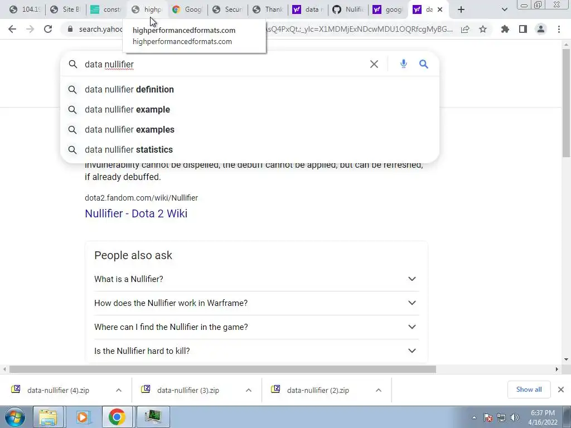Image resolution: width=571 pixels, height=428 pixels.
Task: Go back using the browser back arrow
Action: coord(12,29)
